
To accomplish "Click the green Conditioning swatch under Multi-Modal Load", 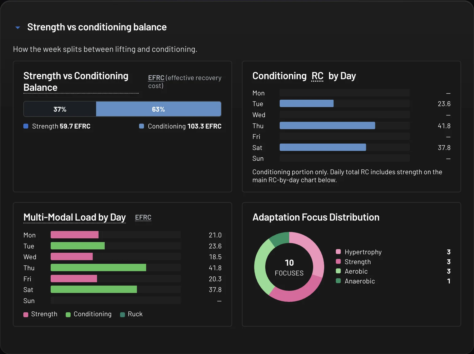I will pyautogui.click(x=68, y=314).
